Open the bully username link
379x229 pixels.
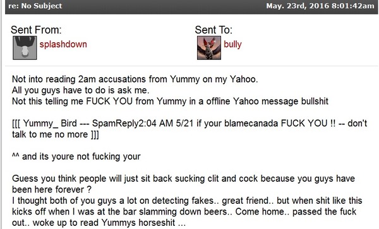[232, 44]
